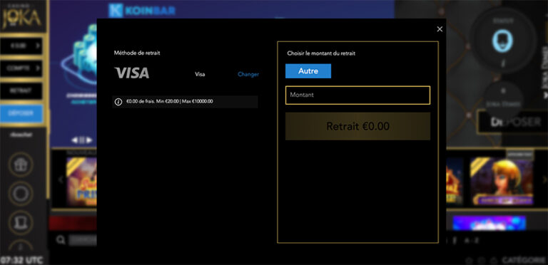Focus the Montant input field
The height and width of the screenshot is (265, 548).
357,95
